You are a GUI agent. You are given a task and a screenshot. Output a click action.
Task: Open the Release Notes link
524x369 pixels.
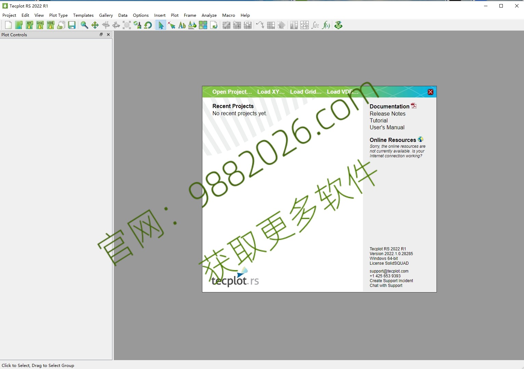pos(387,114)
